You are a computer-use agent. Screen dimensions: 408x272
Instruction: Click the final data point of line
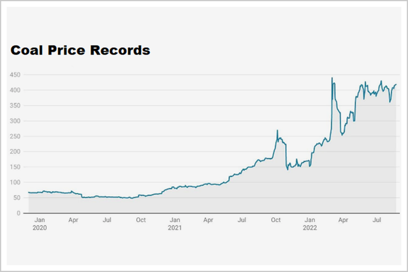pyautogui.click(x=396, y=84)
